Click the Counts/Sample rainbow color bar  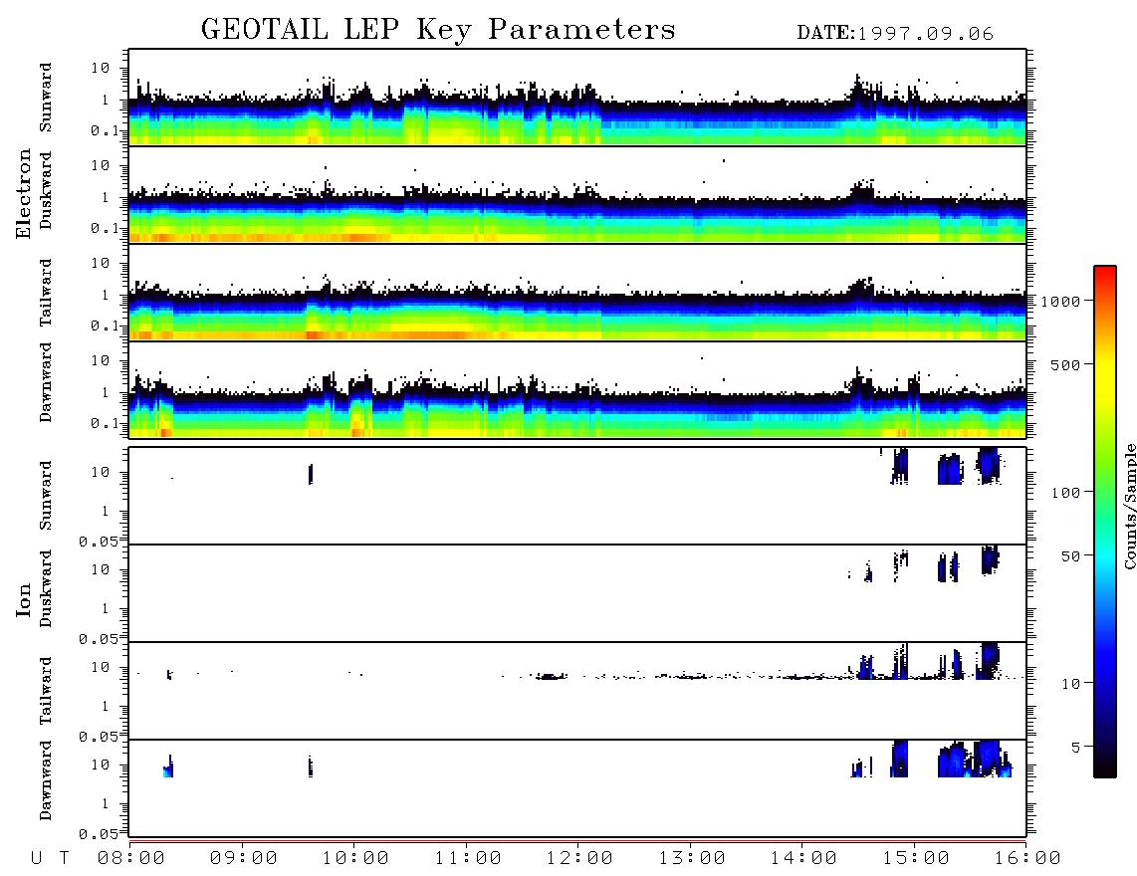coord(1105,522)
